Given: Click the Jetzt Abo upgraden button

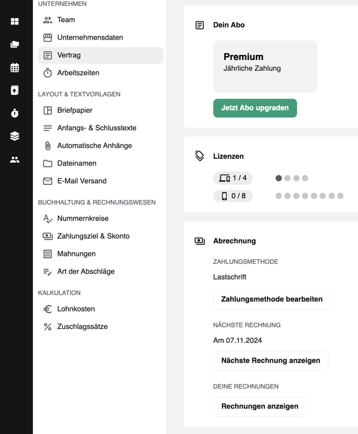Looking at the screenshot, I should tap(255, 108).
